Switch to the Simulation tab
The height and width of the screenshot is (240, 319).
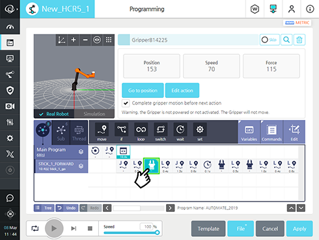point(94,114)
